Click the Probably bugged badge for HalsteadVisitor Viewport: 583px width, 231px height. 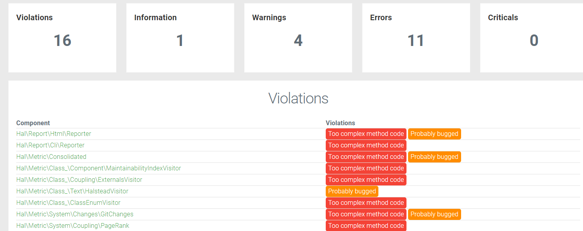pos(352,191)
